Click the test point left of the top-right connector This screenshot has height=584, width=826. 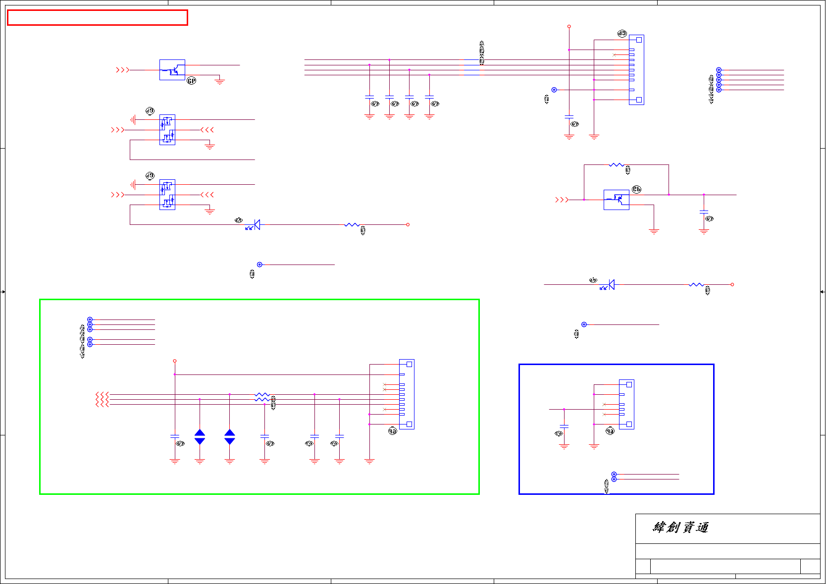[x=554, y=90]
